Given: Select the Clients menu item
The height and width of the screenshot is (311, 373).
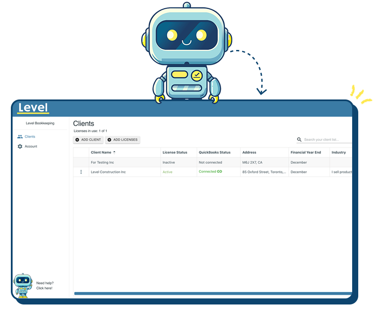Looking at the screenshot, I should [30, 136].
